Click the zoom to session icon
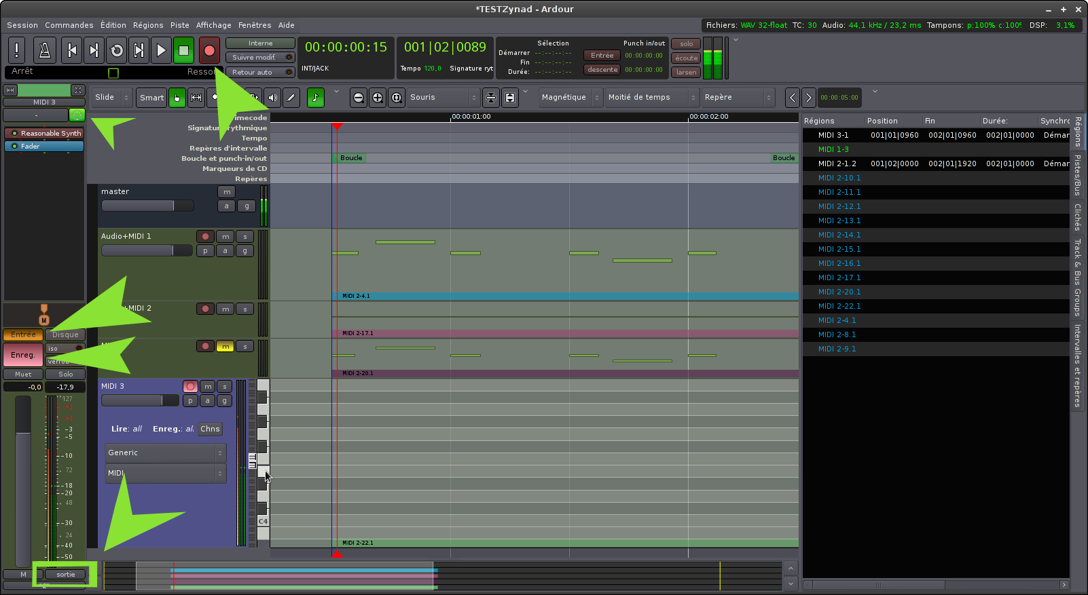 397,98
